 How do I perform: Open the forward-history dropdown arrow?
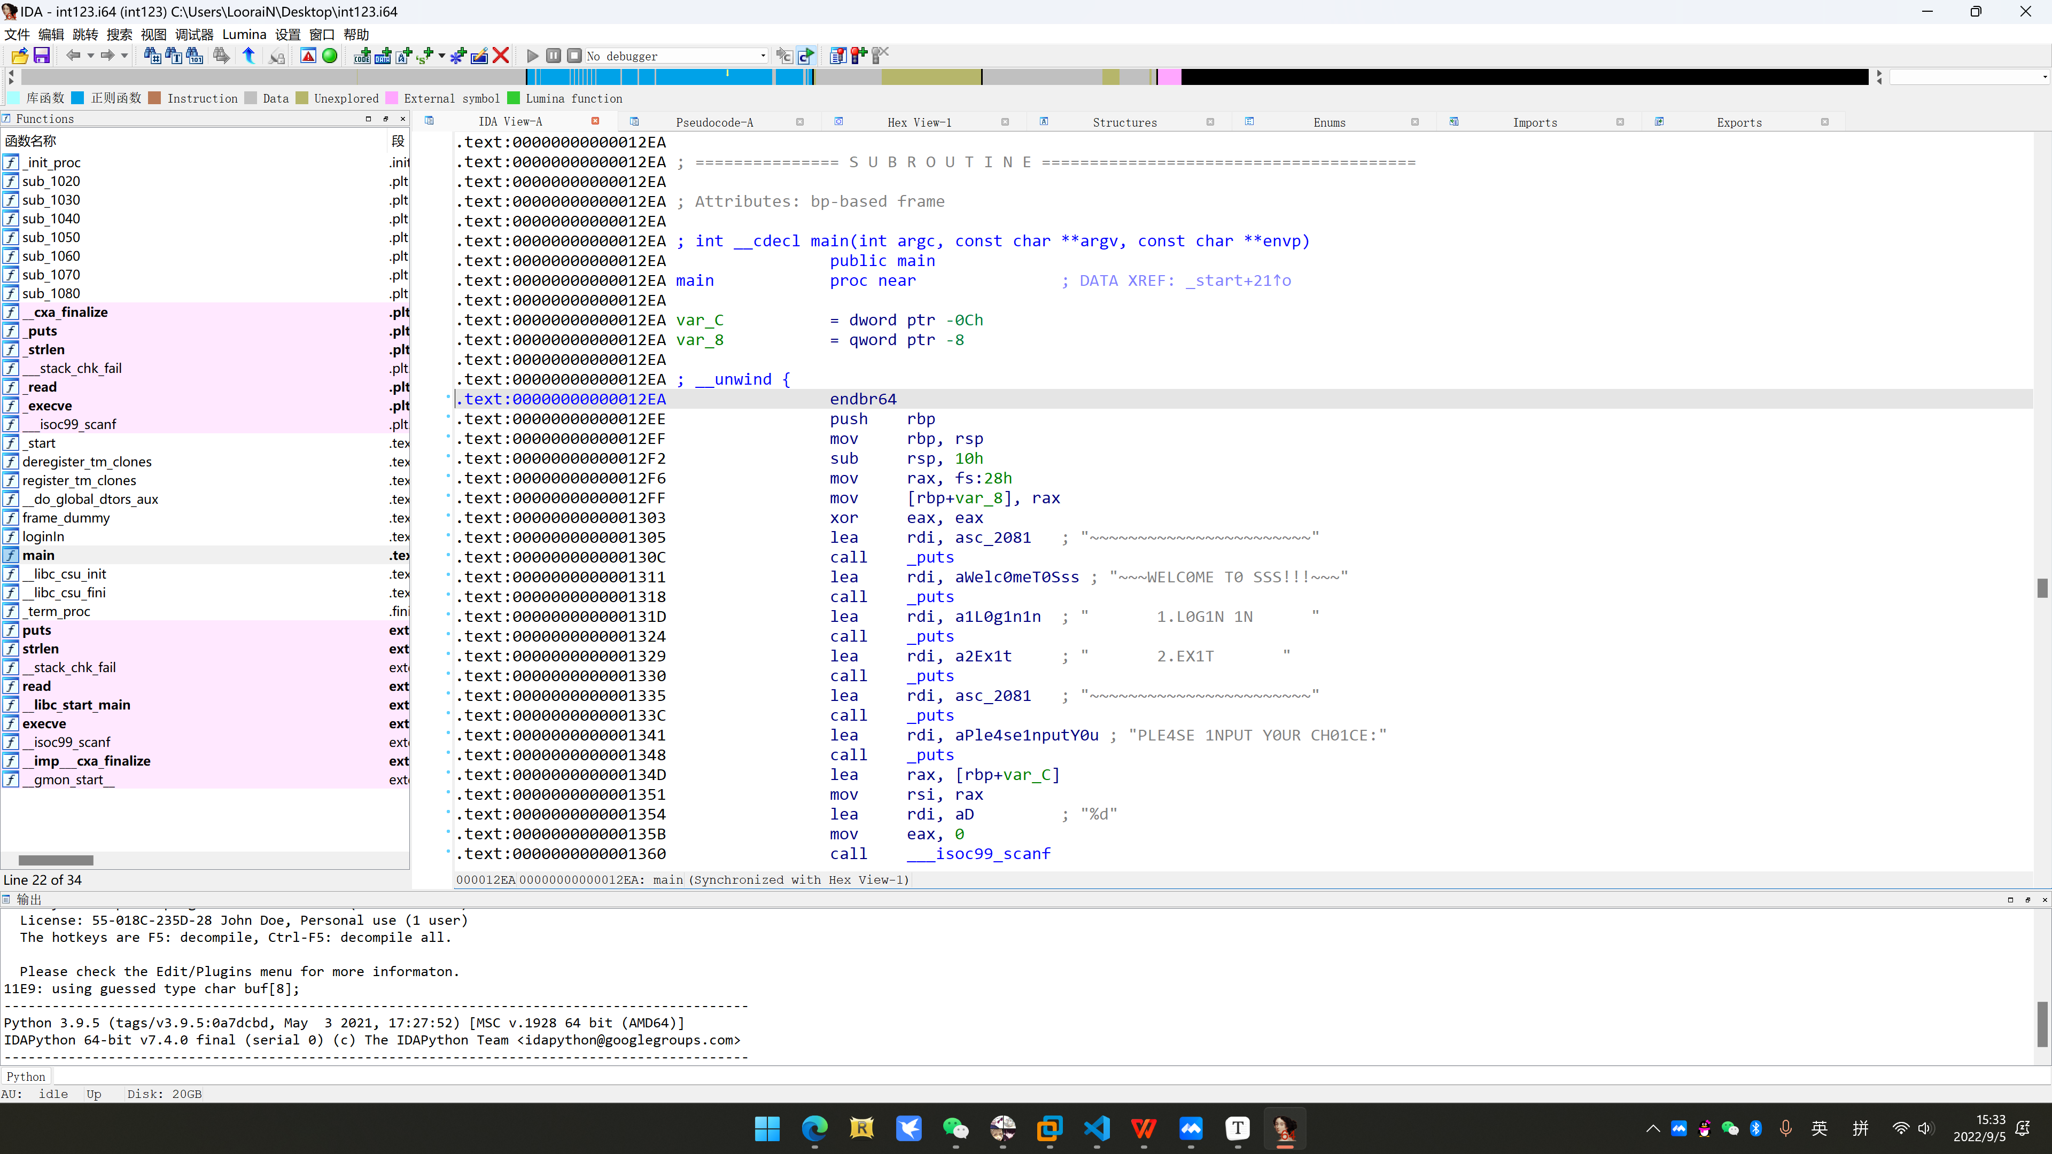point(125,56)
